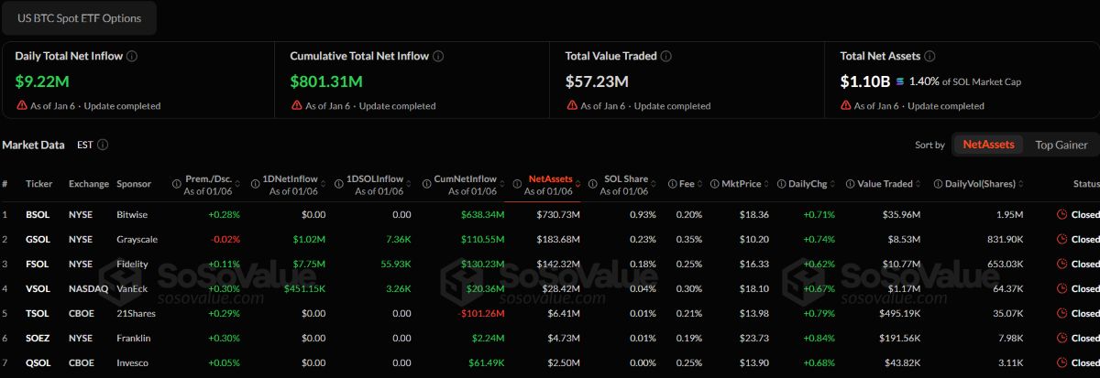Click info icon before CumNetInflow header
The width and height of the screenshot is (1100, 378).
click(x=427, y=183)
